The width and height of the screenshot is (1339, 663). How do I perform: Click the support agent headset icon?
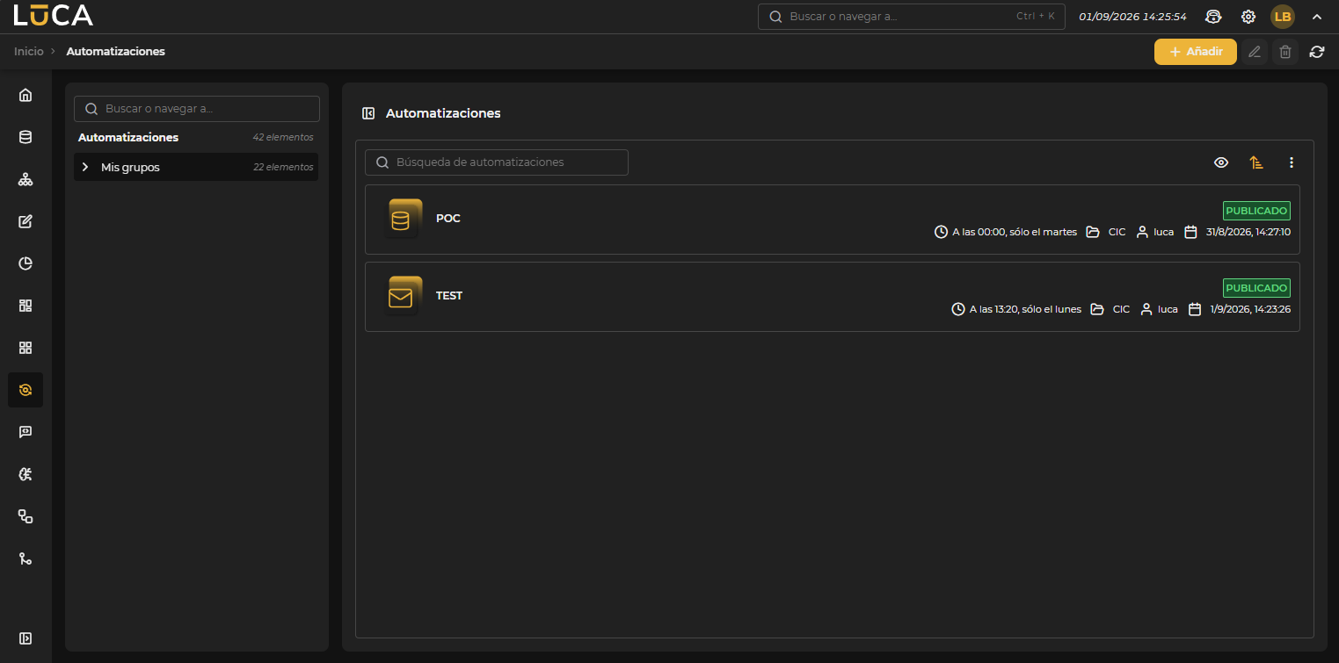pyautogui.click(x=1213, y=17)
